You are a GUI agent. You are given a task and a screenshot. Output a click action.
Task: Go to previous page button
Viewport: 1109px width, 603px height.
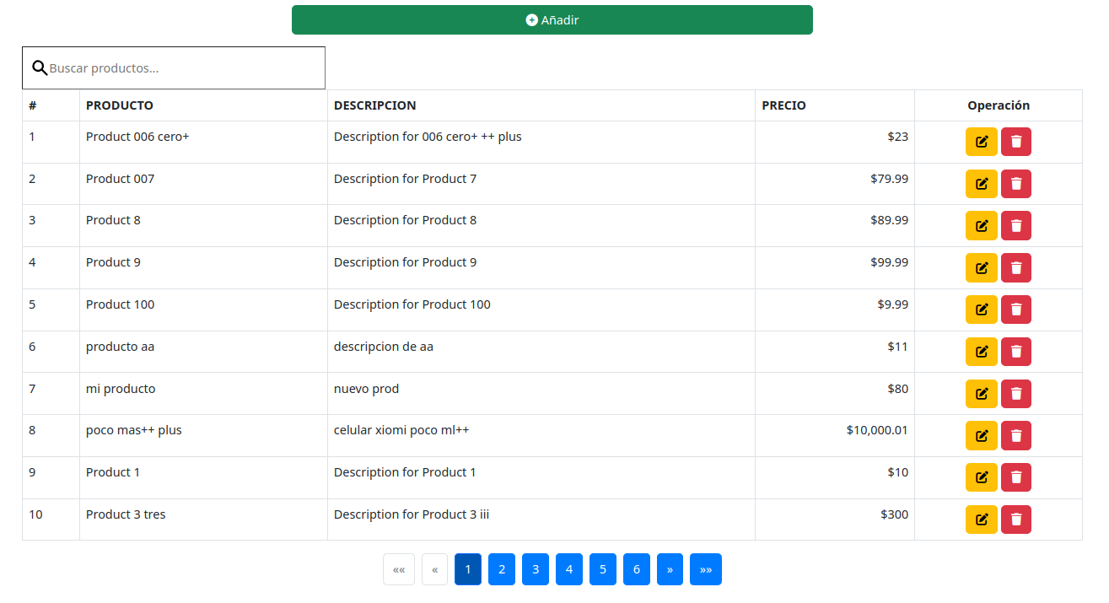[434, 569]
